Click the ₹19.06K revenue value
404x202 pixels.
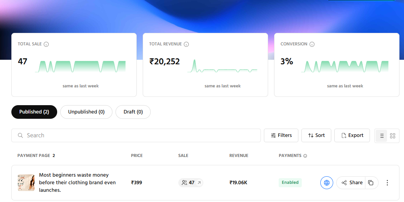[x=238, y=183]
